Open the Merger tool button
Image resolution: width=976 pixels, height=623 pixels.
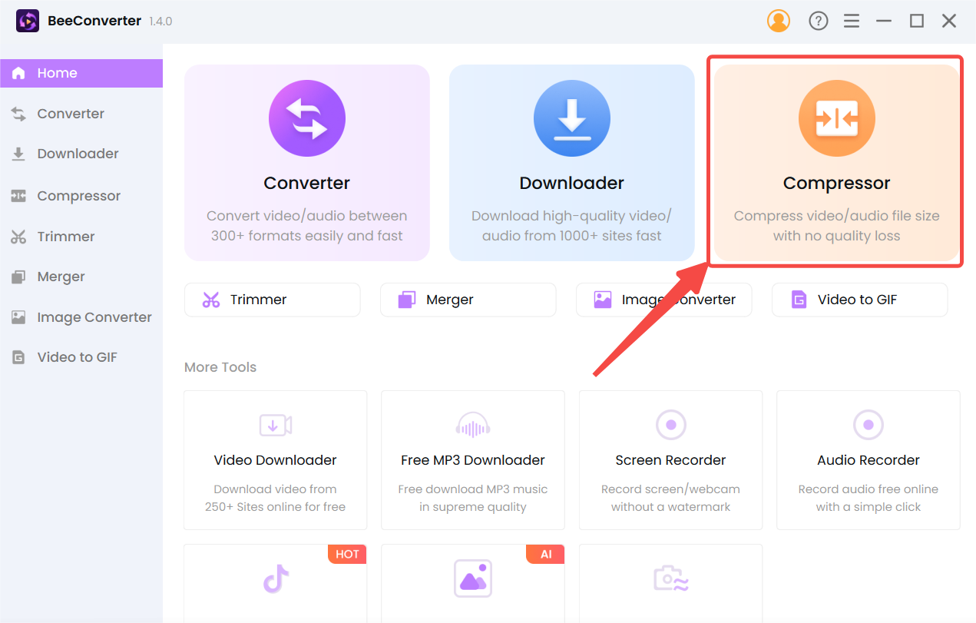[468, 300]
